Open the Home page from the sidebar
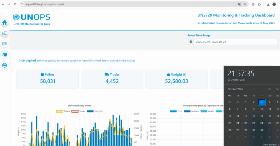Screen dimensions: 280x146 pos(5,23)
